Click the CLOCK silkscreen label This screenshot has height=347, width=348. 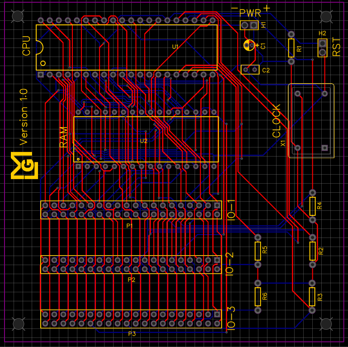pos(276,121)
